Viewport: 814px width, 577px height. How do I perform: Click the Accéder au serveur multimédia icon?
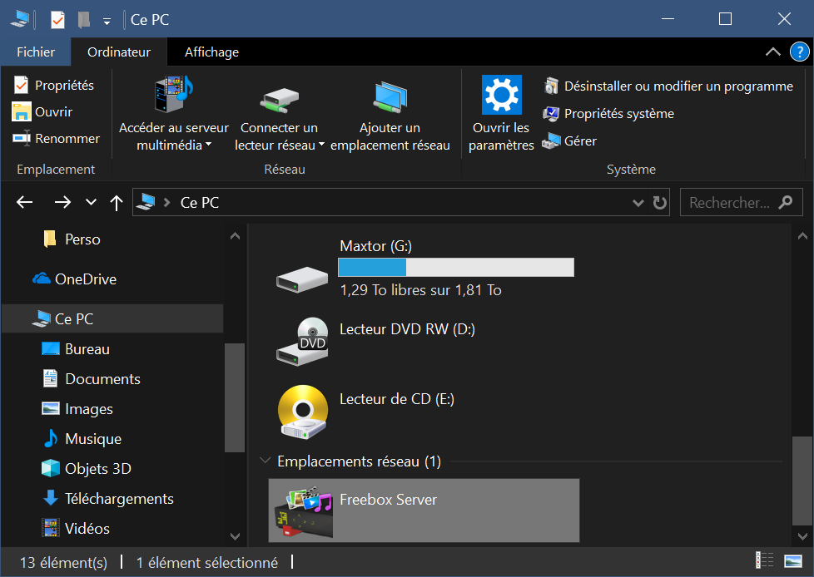(x=173, y=96)
